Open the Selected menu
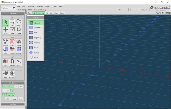This screenshot has height=109, width=171. coord(40,6)
